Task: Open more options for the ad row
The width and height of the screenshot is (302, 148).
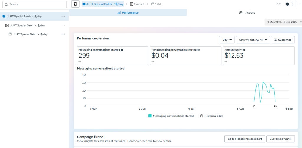Action: (63, 34)
